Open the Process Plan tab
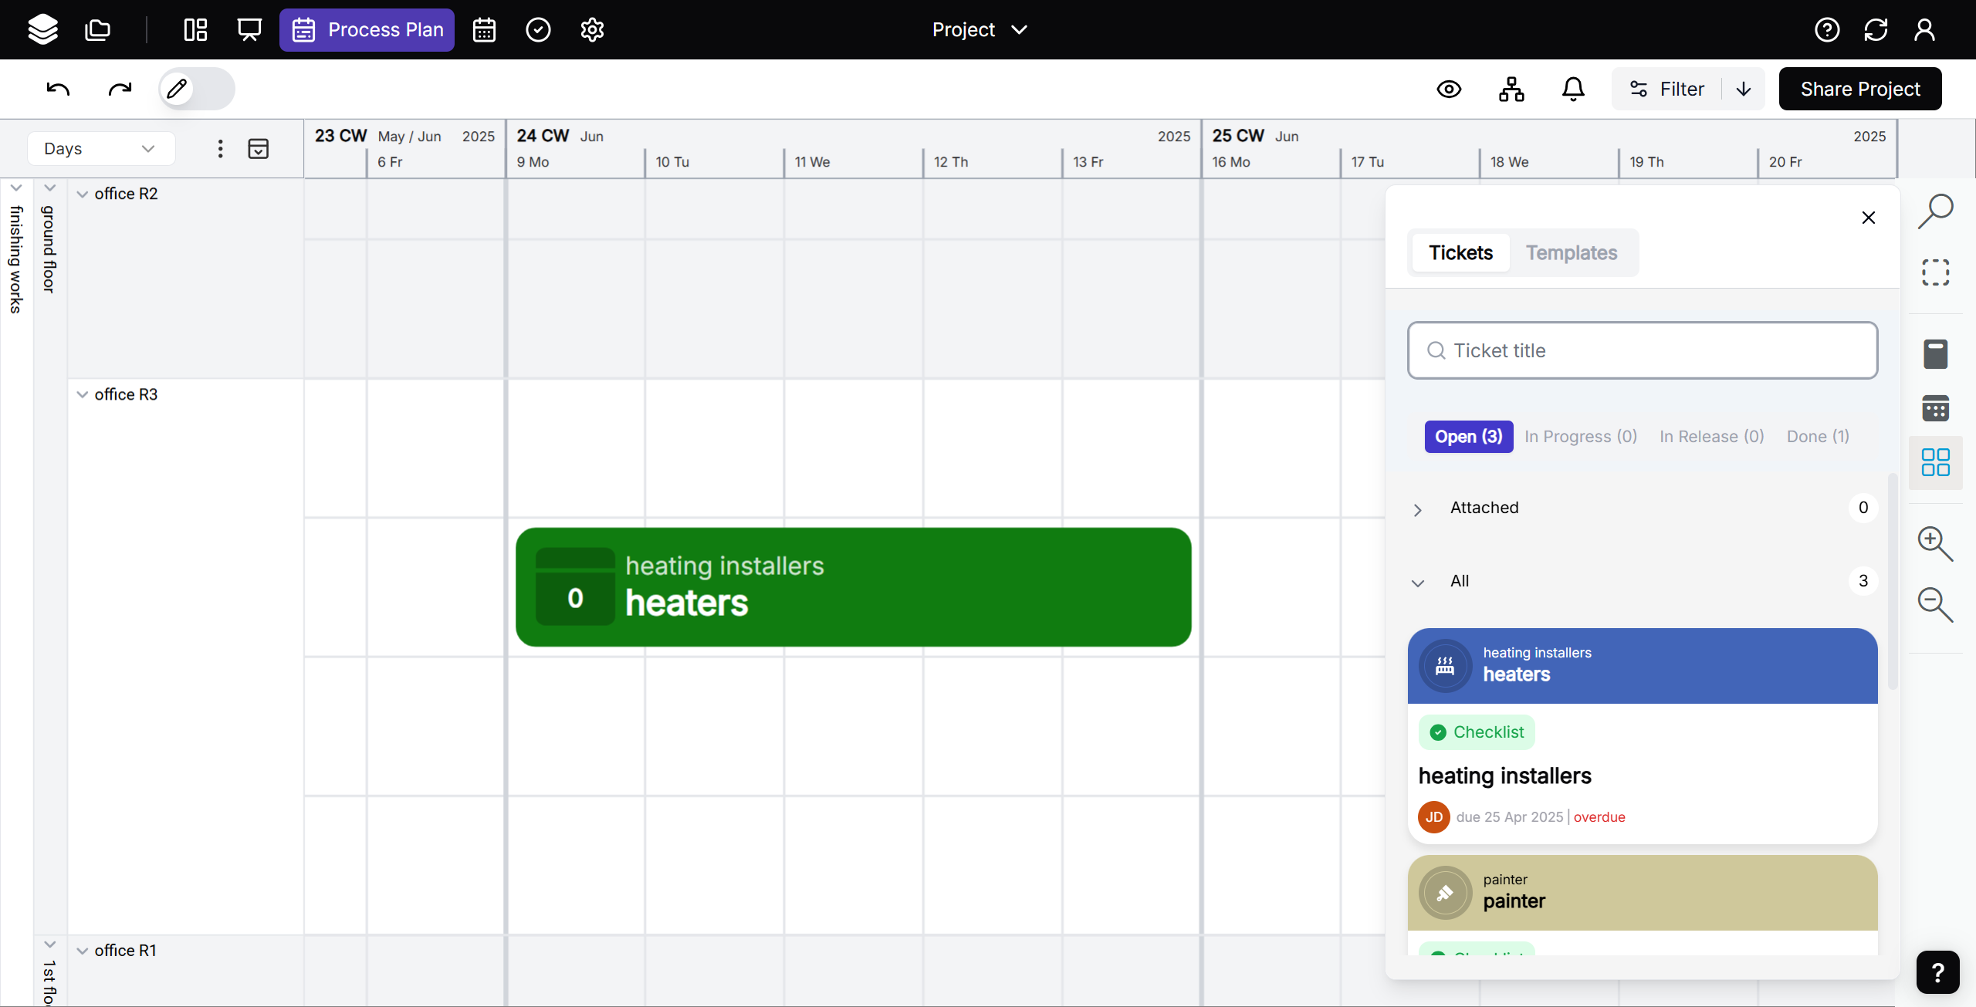The width and height of the screenshot is (1976, 1007). coord(367,29)
